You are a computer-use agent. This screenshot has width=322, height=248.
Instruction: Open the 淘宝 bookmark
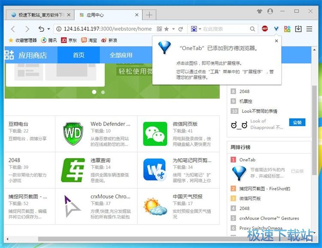89,40
